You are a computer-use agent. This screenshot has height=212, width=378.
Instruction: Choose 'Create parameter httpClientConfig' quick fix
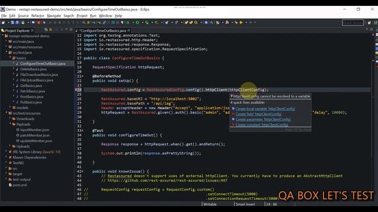point(263,119)
